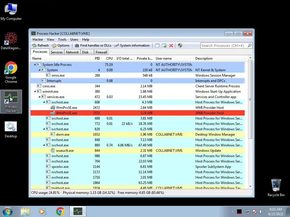Click the find window and thread icon
The height and width of the screenshot is (217, 290).
click(164, 45)
